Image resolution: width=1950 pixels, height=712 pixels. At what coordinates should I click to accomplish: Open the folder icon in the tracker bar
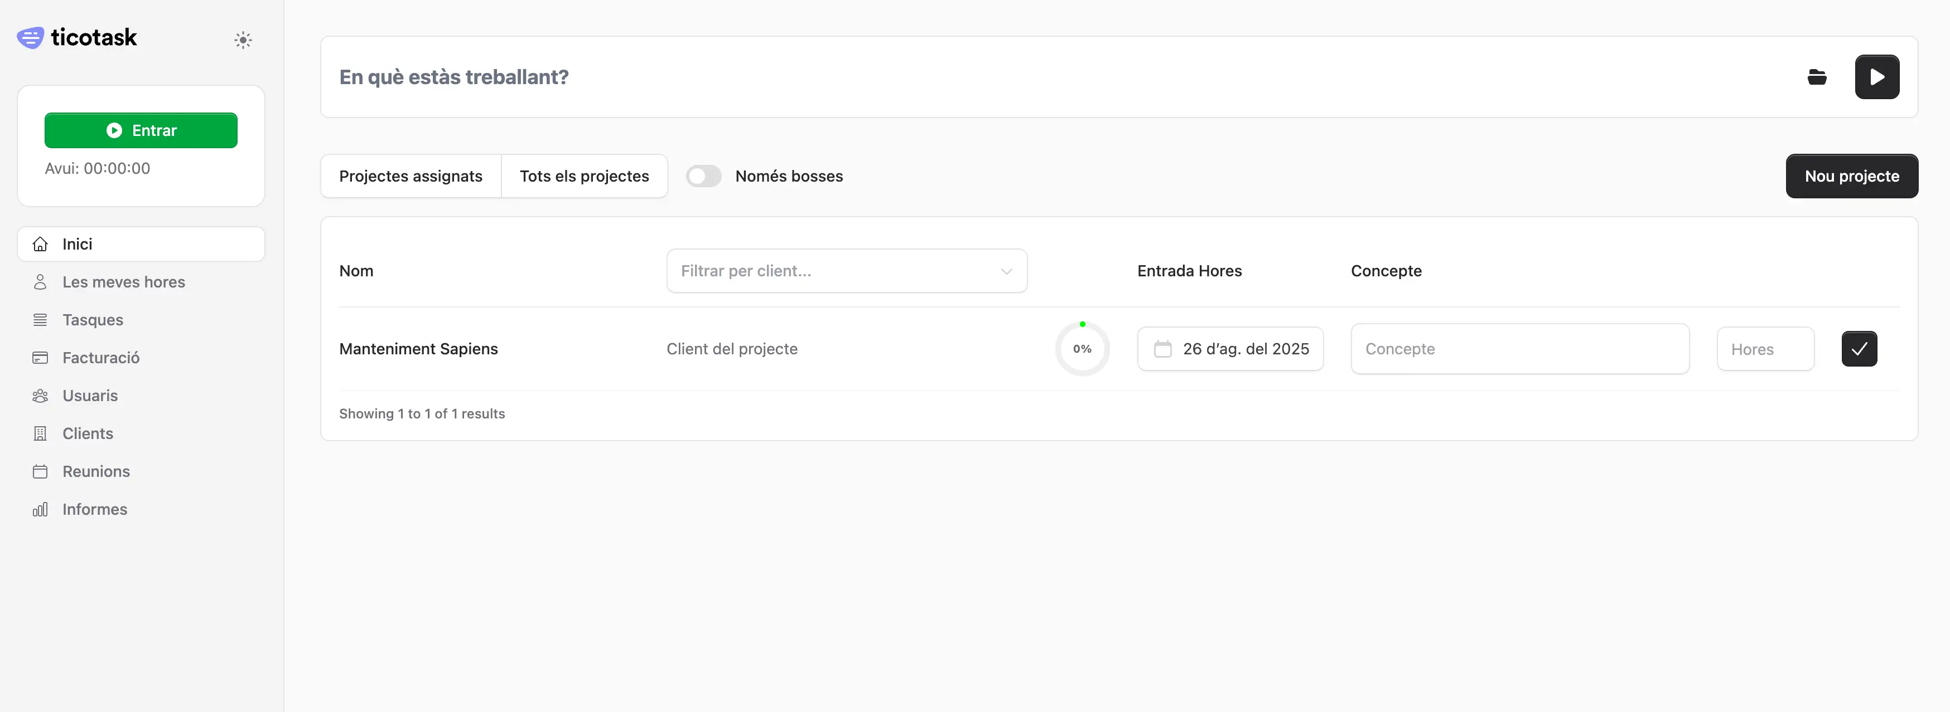(1817, 77)
